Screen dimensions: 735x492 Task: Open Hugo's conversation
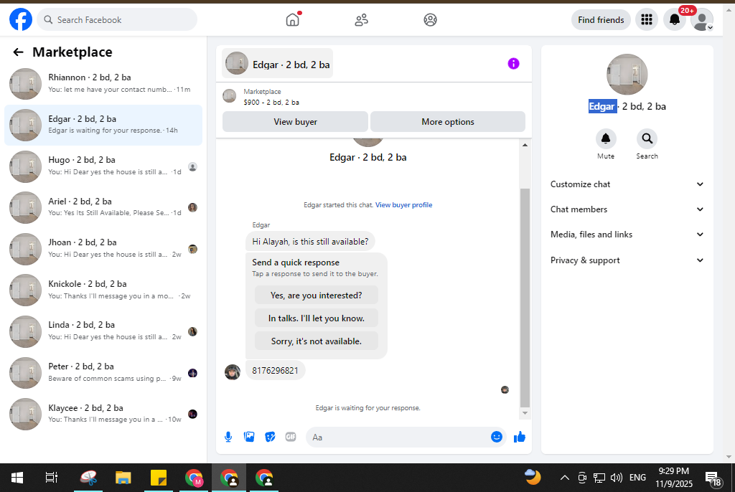point(103,166)
